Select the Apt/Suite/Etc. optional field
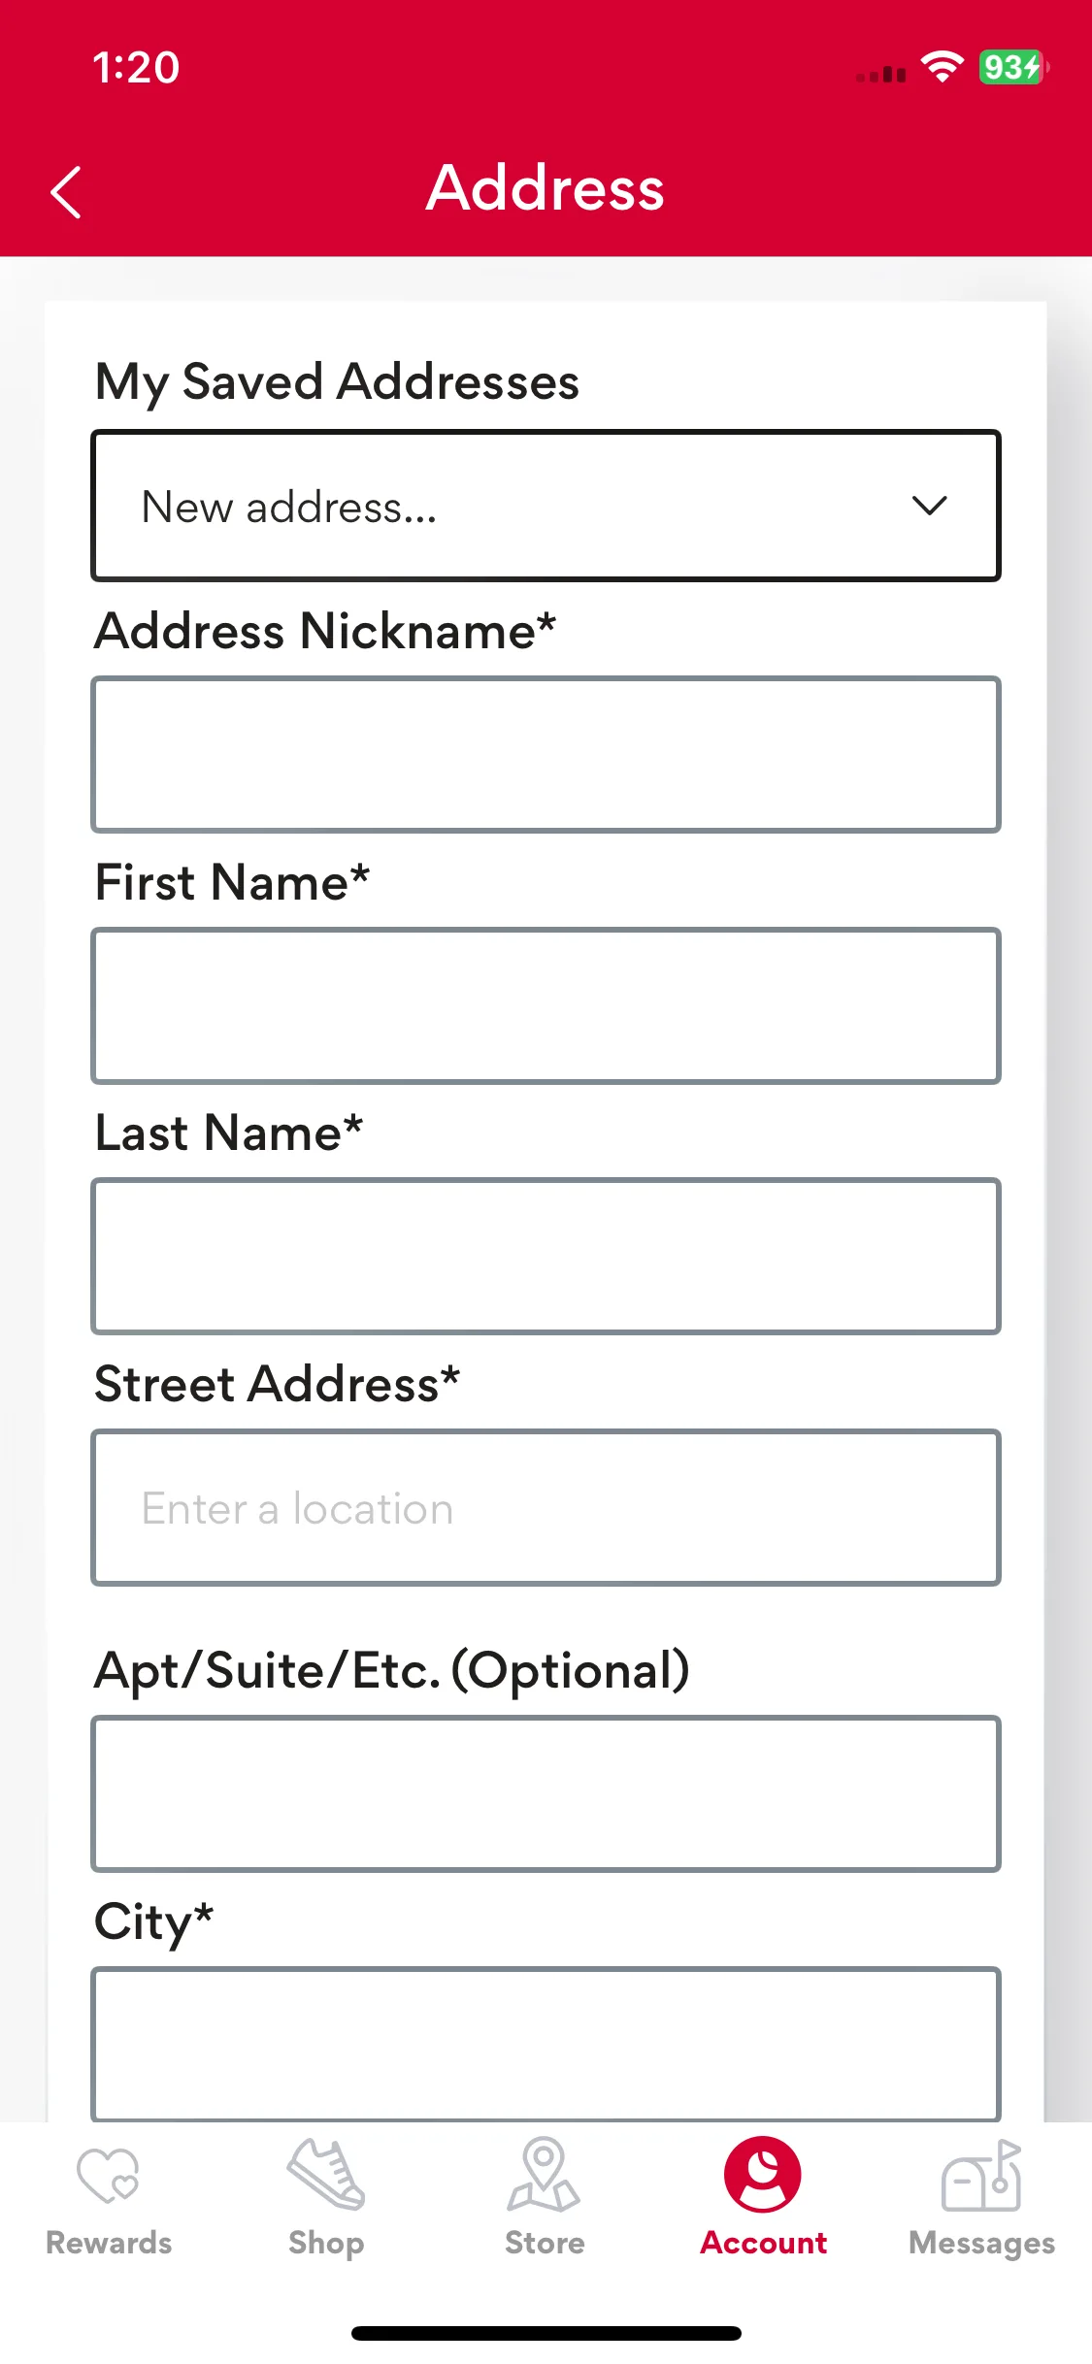The image size is (1092, 2364). click(x=546, y=1793)
